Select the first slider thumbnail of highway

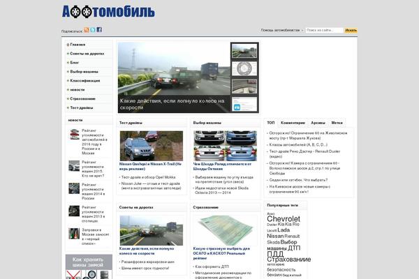point(244,51)
